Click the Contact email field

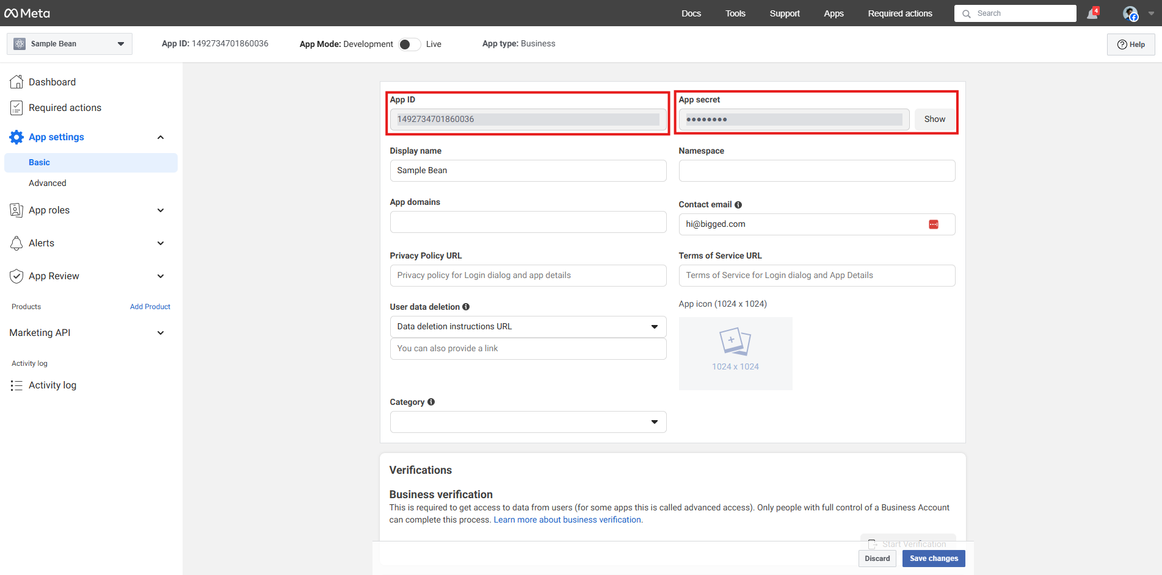click(x=817, y=224)
